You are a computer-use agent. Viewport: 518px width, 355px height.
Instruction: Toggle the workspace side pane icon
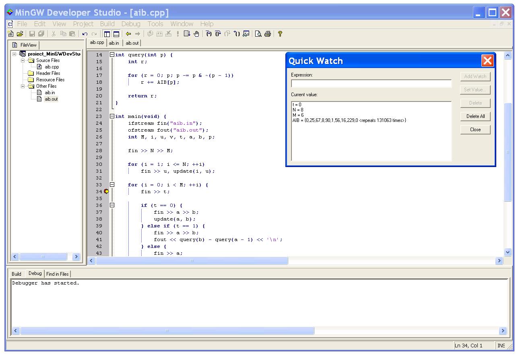107,34
